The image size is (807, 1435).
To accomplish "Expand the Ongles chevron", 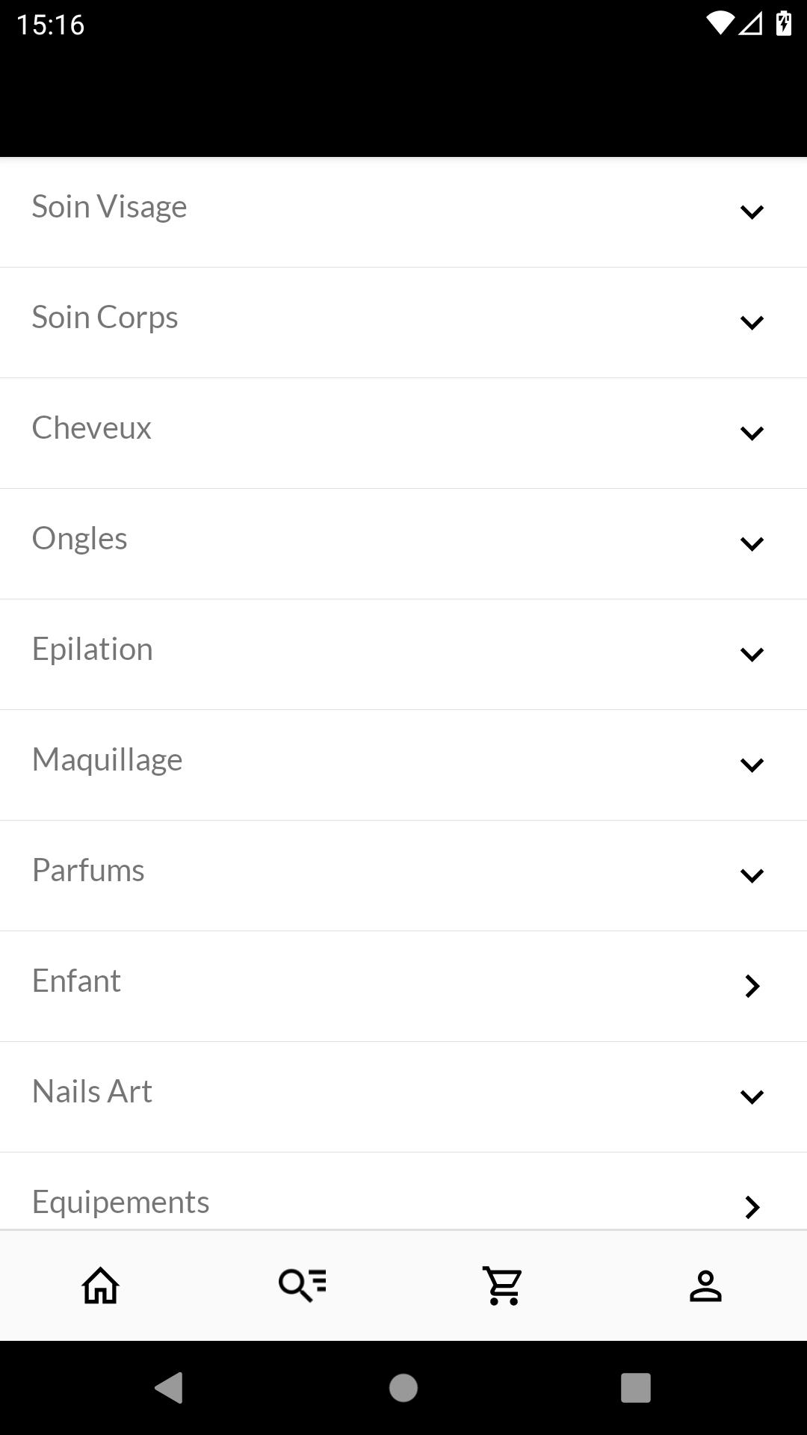I will tap(752, 544).
